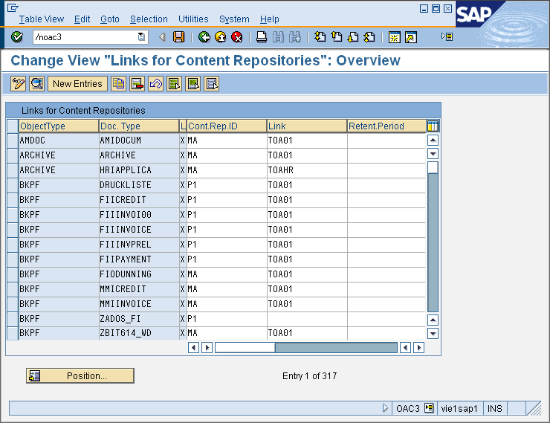Click the green Enter checkmark icon
The image size is (550, 423).
17,37
